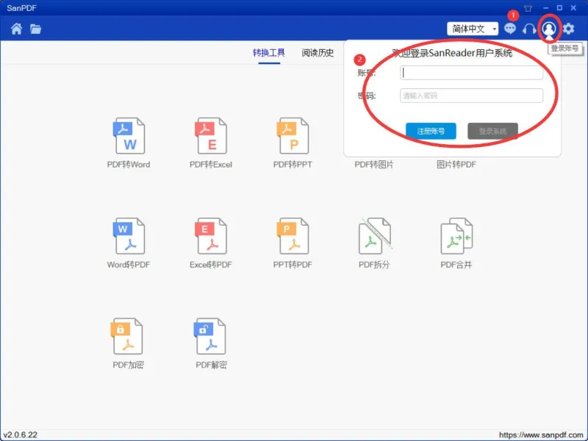588x441 pixels.
Task: Focus the 账号 account input field
Action: (471, 73)
